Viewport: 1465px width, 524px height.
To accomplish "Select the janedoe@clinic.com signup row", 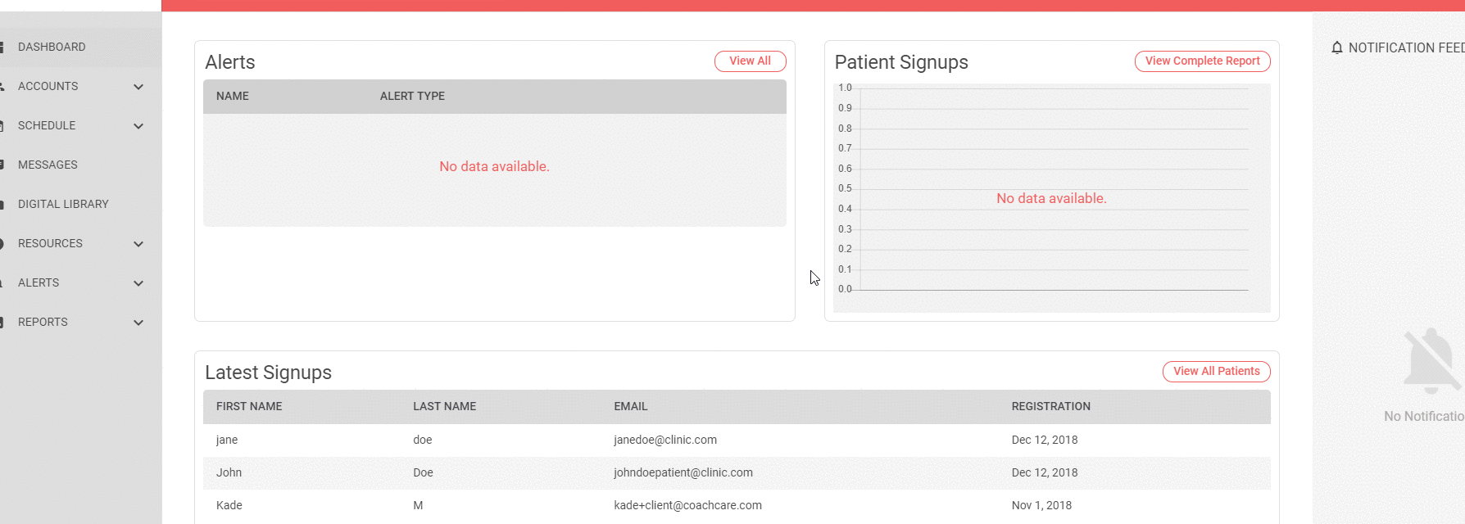I will click(x=664, y=440).
